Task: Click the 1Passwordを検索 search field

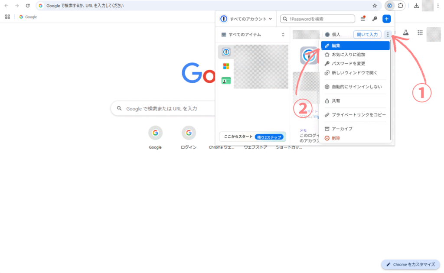Action: (317, 19)
